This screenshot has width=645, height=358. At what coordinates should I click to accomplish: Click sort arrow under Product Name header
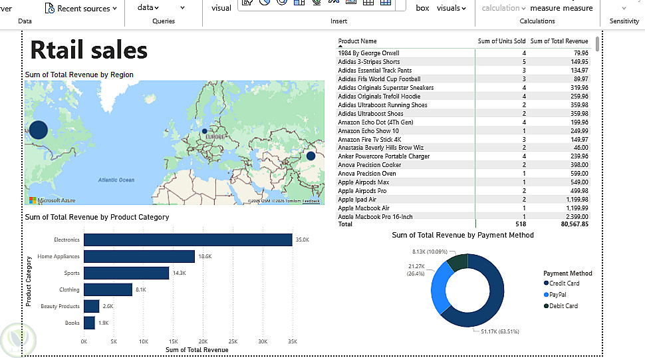[340, 47]
